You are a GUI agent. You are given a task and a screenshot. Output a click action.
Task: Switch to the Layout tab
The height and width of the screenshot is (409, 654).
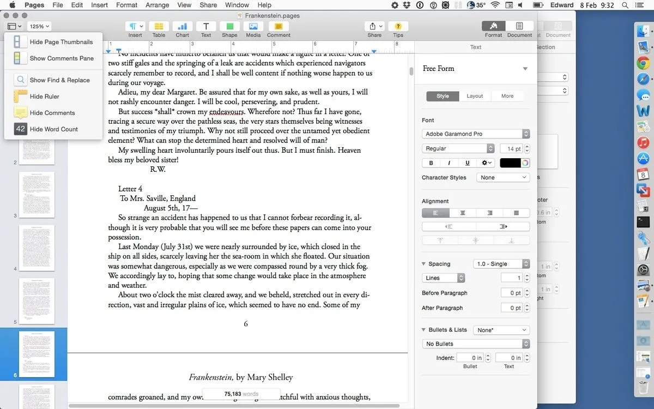click(x=475, y=96)
